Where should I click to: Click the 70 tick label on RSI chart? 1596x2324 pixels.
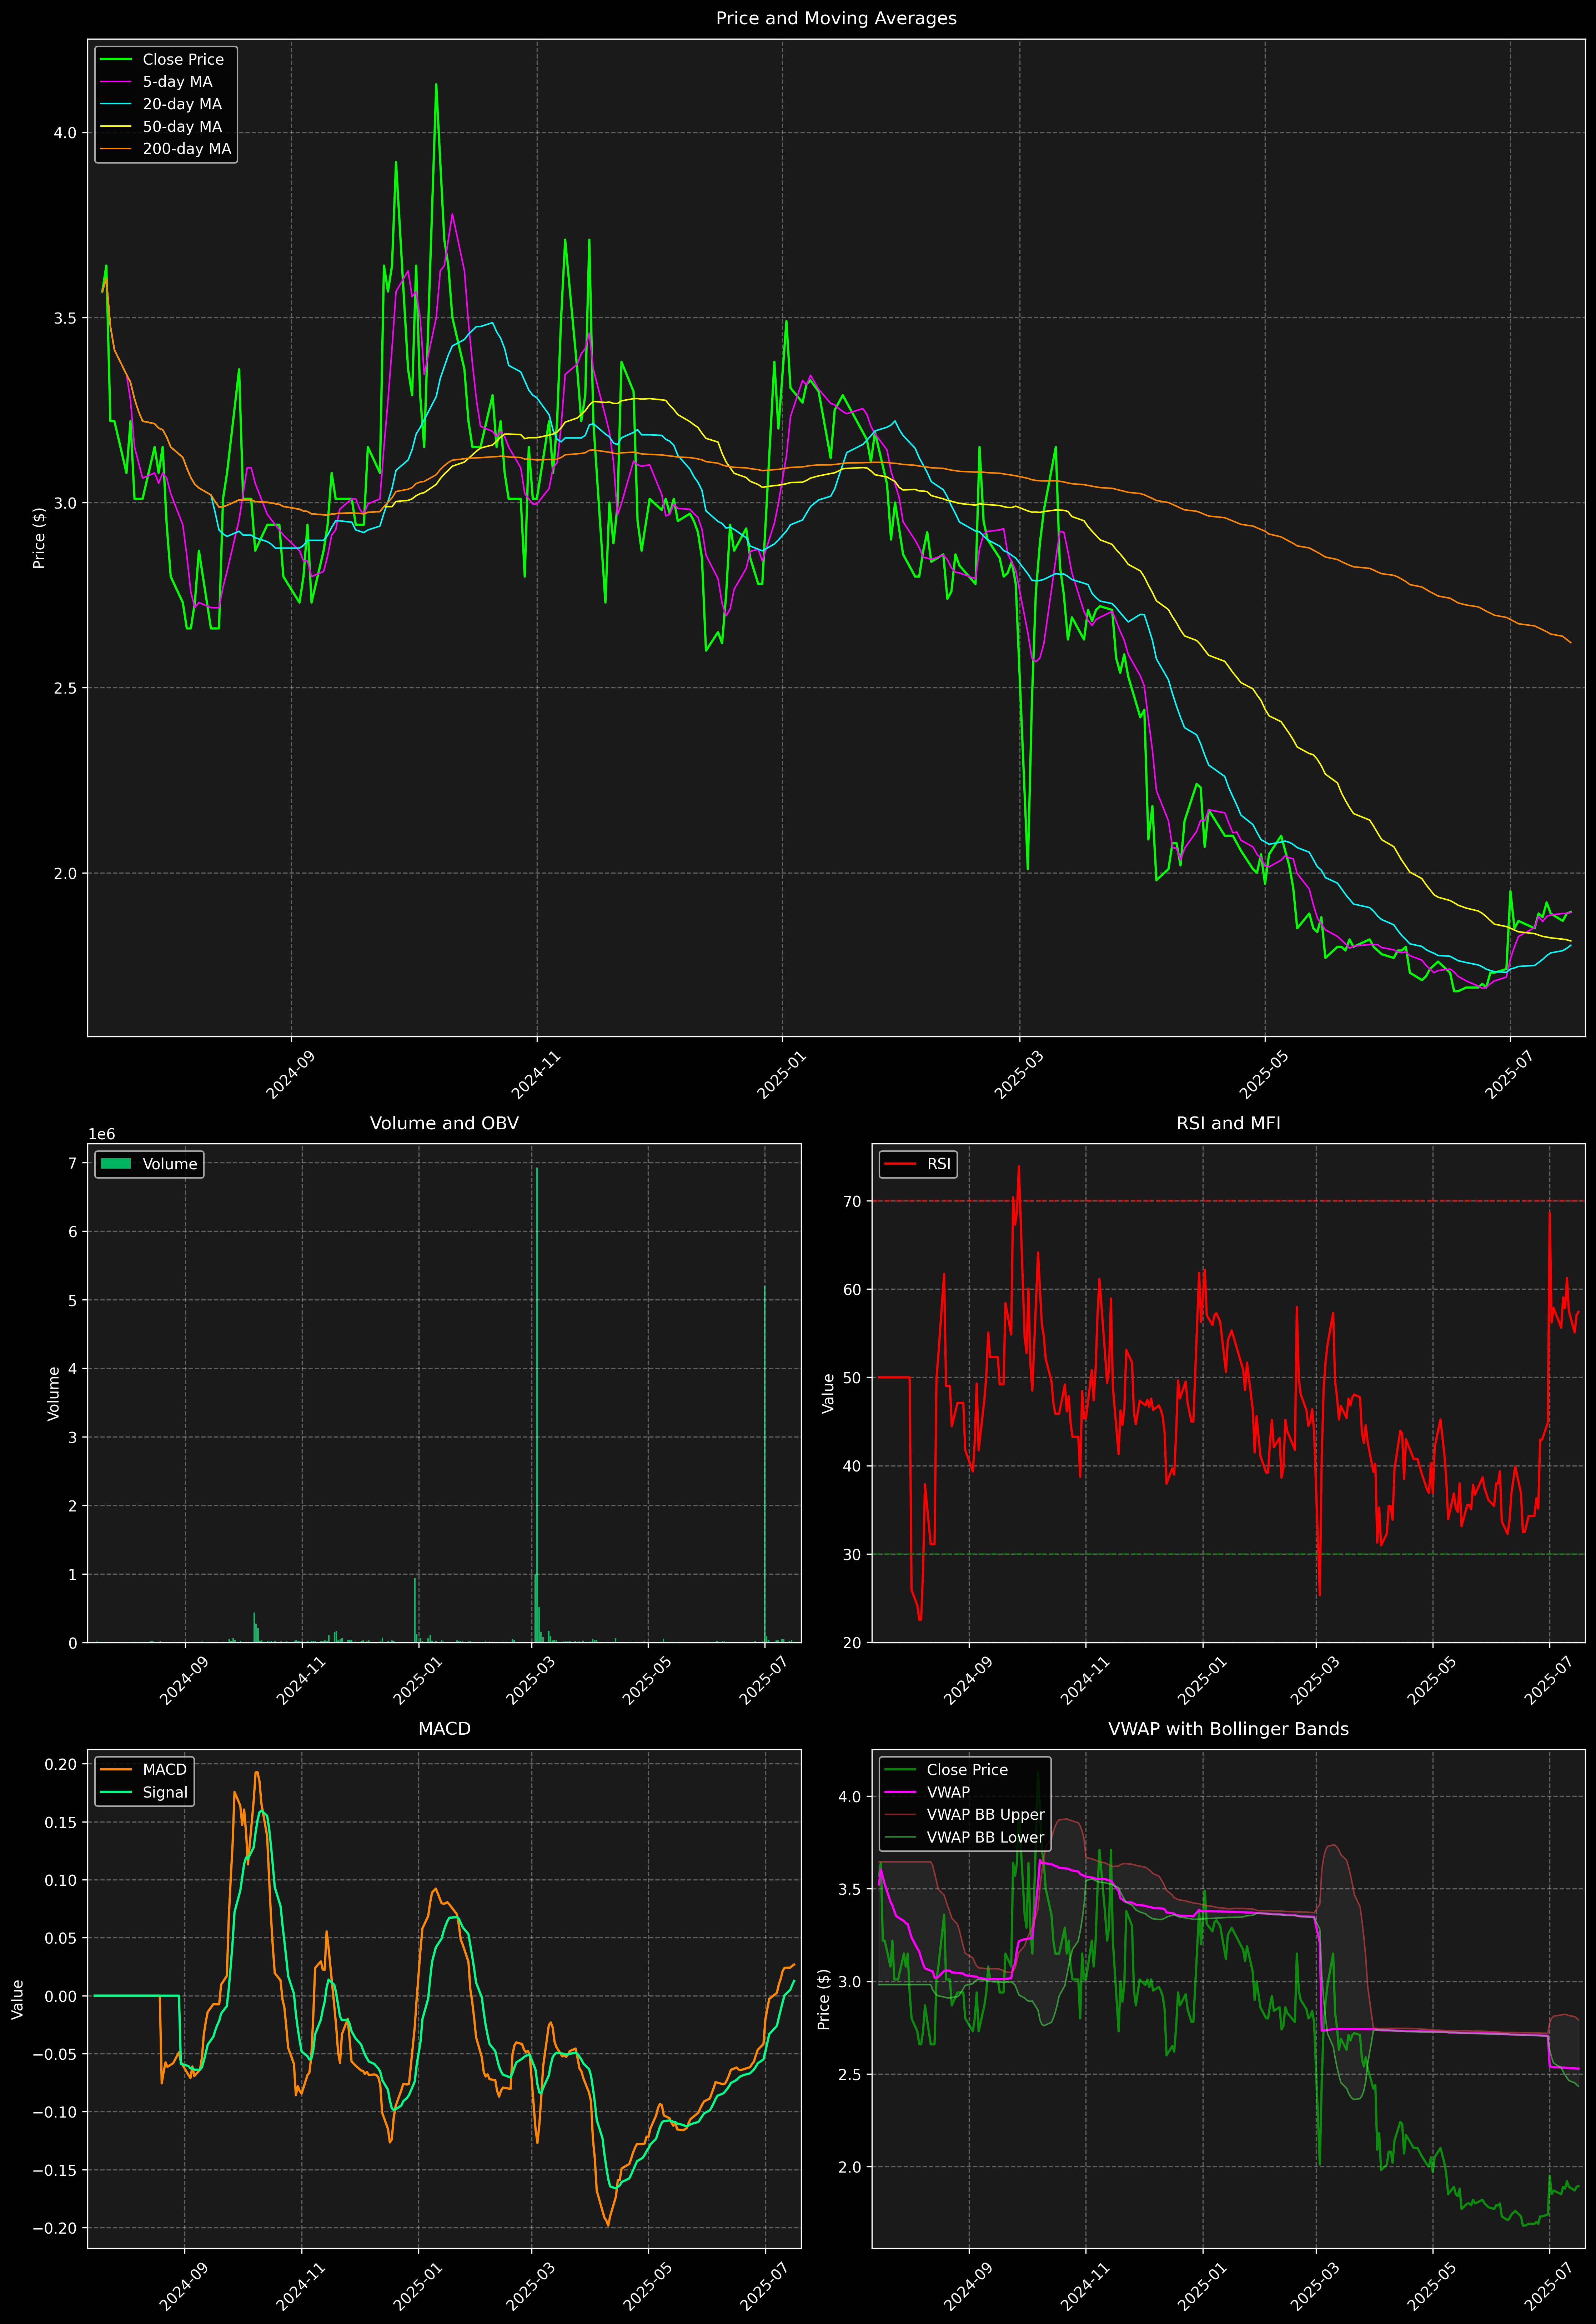[852, 1201]
